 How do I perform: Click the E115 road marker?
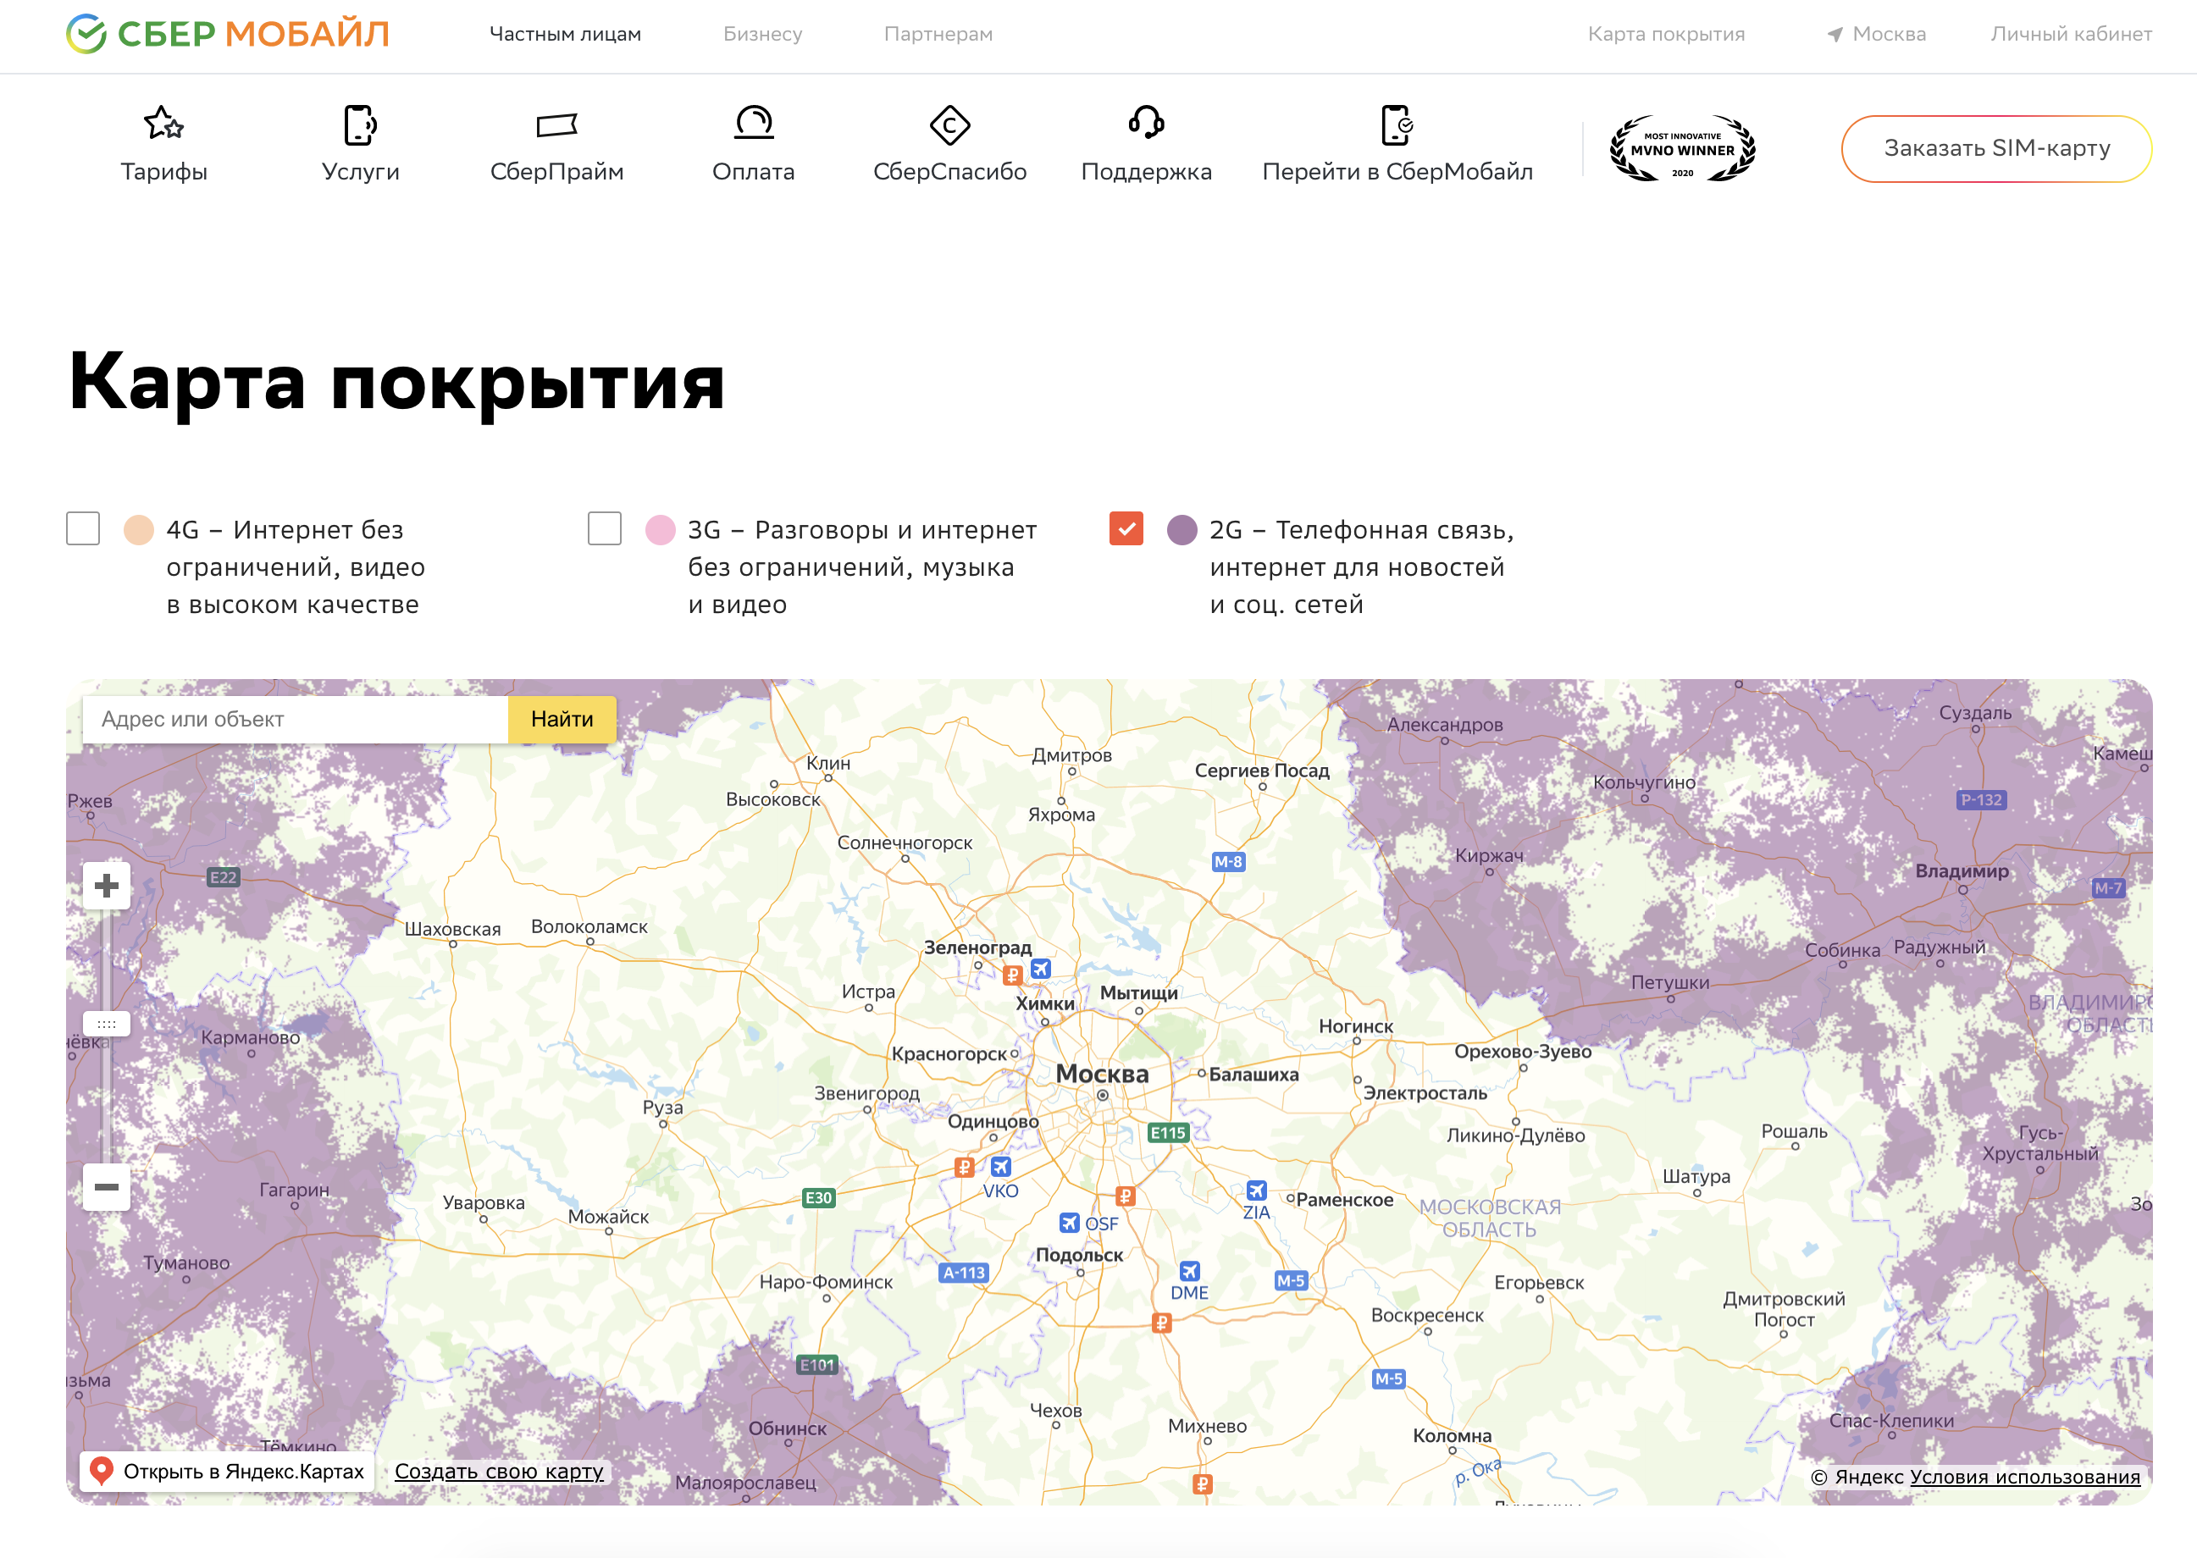(1169, 1133)
